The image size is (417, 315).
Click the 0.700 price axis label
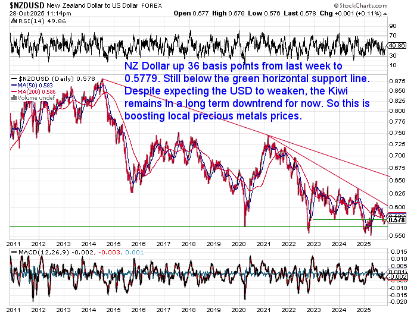pos(397,156)
